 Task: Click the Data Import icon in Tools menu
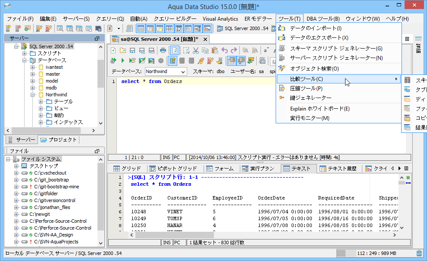282,28
